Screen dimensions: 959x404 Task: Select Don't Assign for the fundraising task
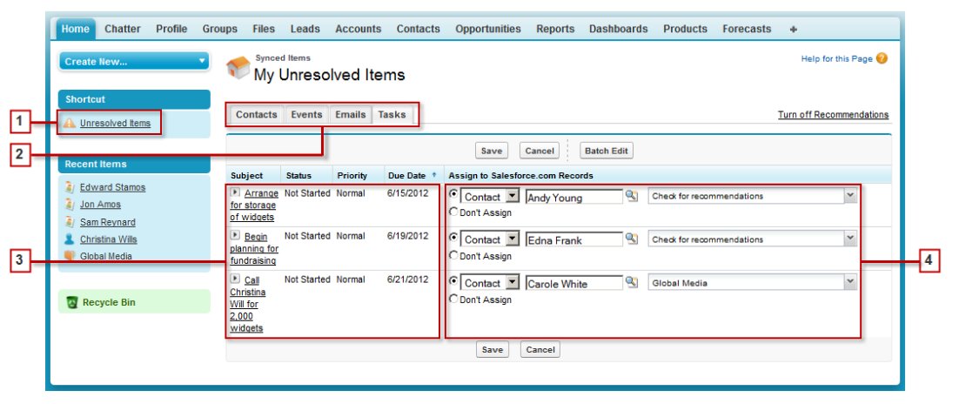click(453, 255)
